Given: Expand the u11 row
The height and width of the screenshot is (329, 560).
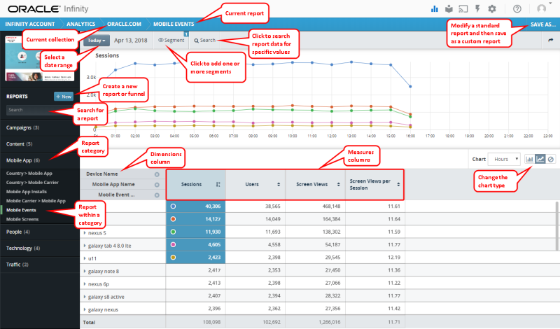Looking at the screenshot, I should 85,258.
